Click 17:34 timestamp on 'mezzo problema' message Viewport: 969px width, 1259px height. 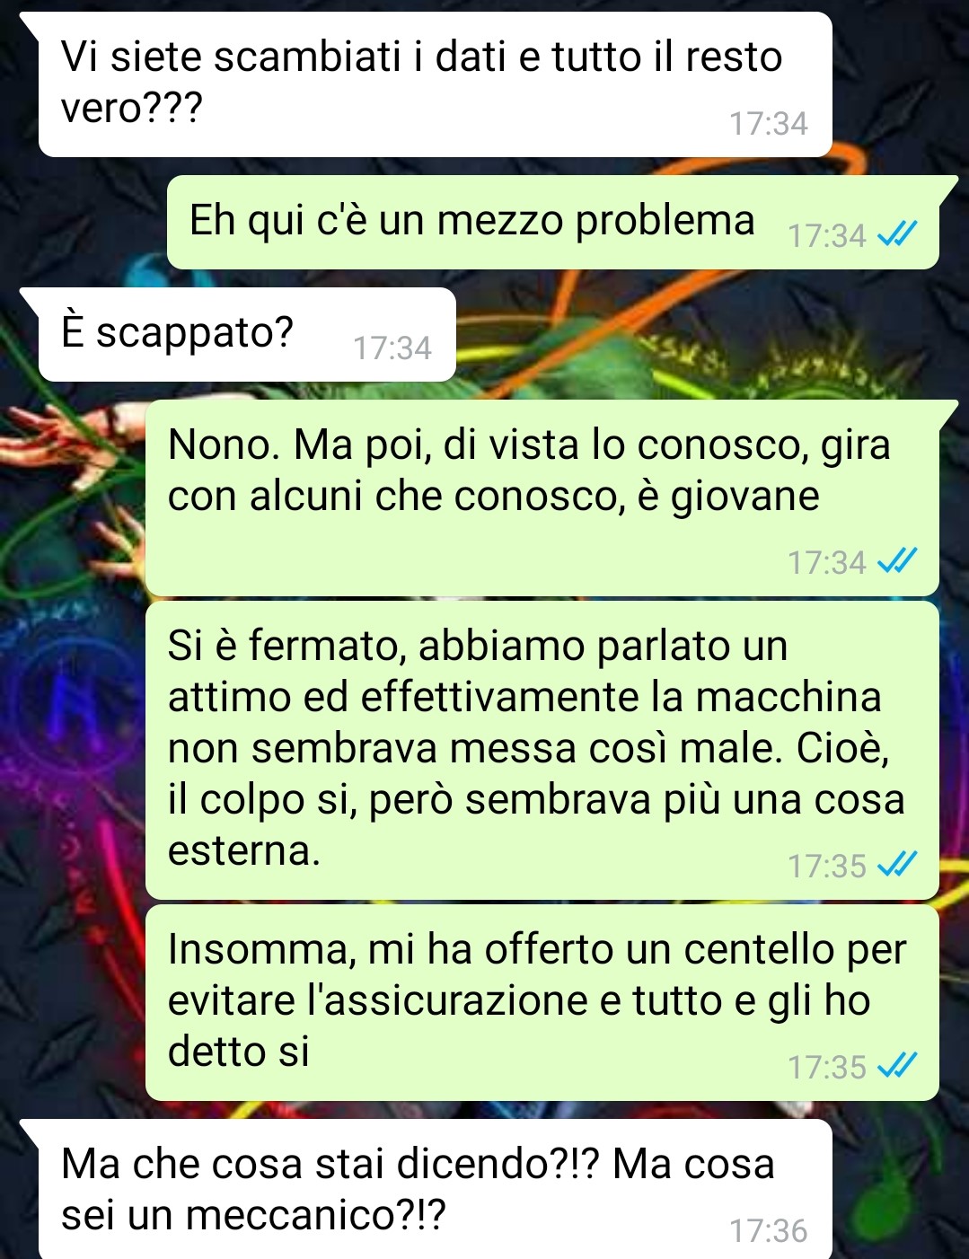coord(827,236)
